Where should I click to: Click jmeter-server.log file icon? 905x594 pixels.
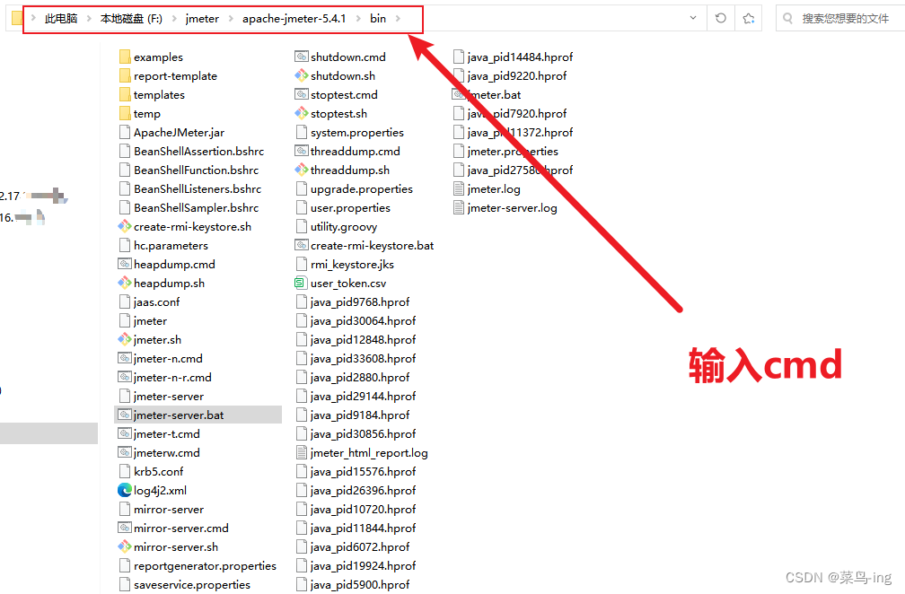coord(458,207)
